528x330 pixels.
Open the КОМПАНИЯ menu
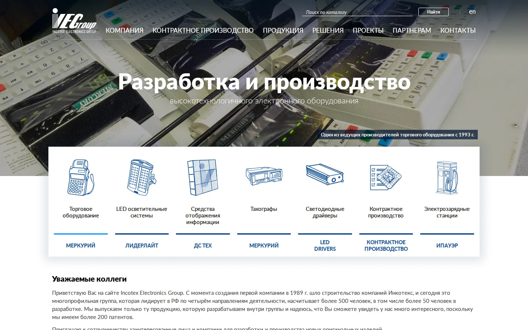[x=125, y=30]
